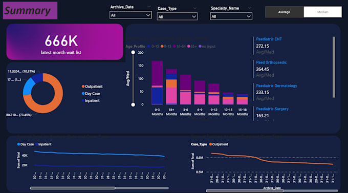Click the Outpatient legend item in the right line chart
The image size is (348, 193).
[219, 144]
